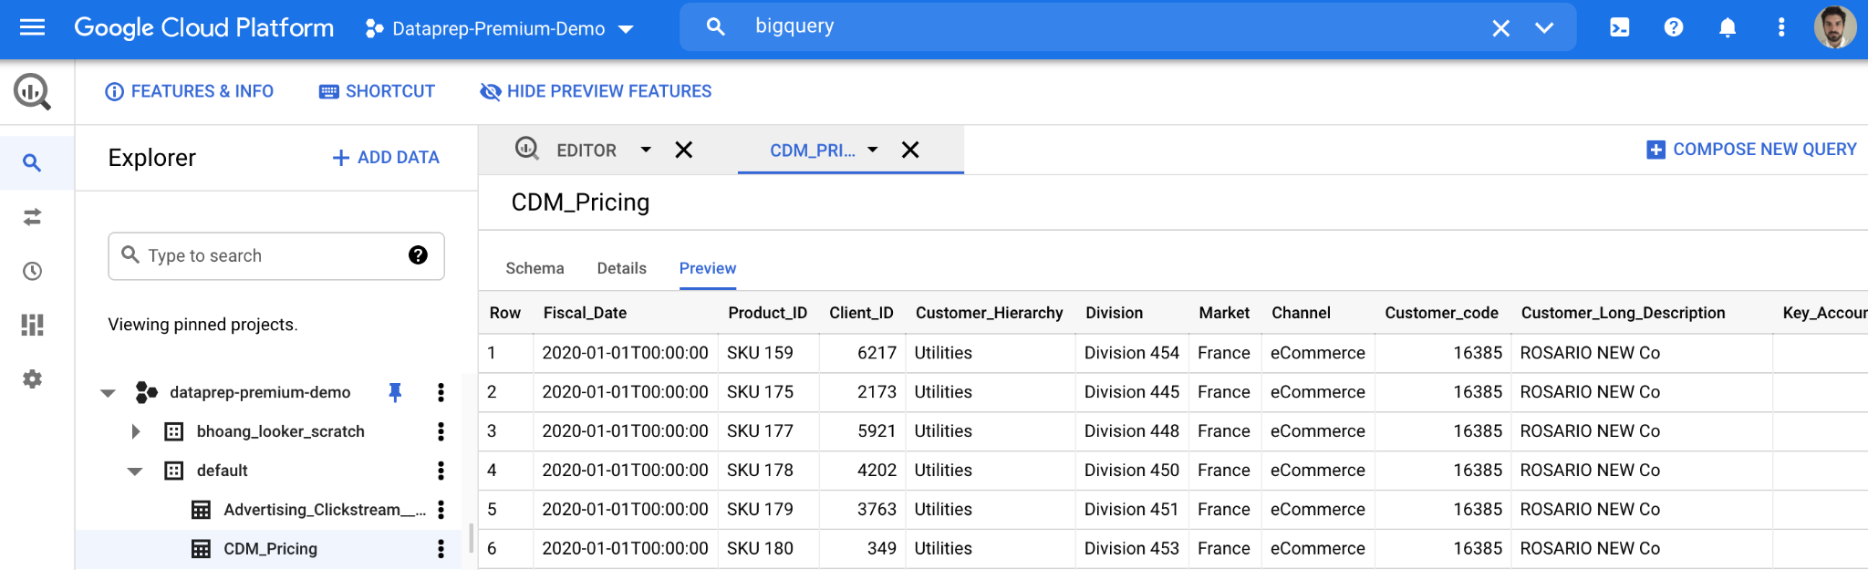
Task: Click the Add Data button
Action: tap(386, 158)
